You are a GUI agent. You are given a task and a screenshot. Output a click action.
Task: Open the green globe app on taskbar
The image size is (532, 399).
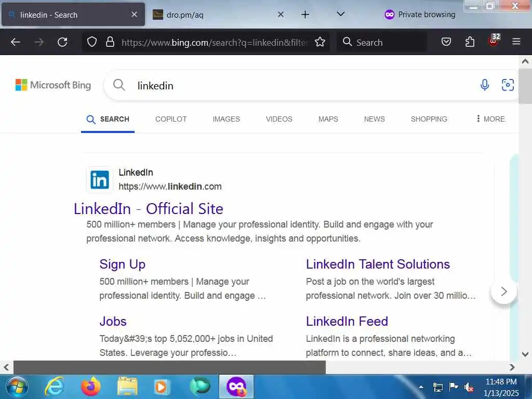tap(199, 387)
